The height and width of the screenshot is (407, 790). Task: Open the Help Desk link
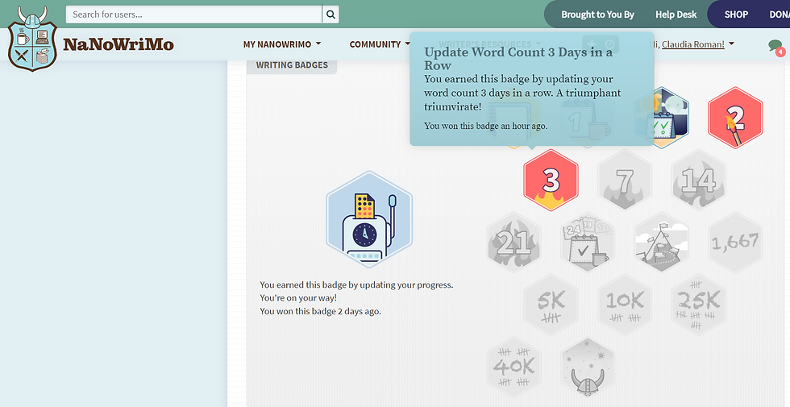click(676, 15)
